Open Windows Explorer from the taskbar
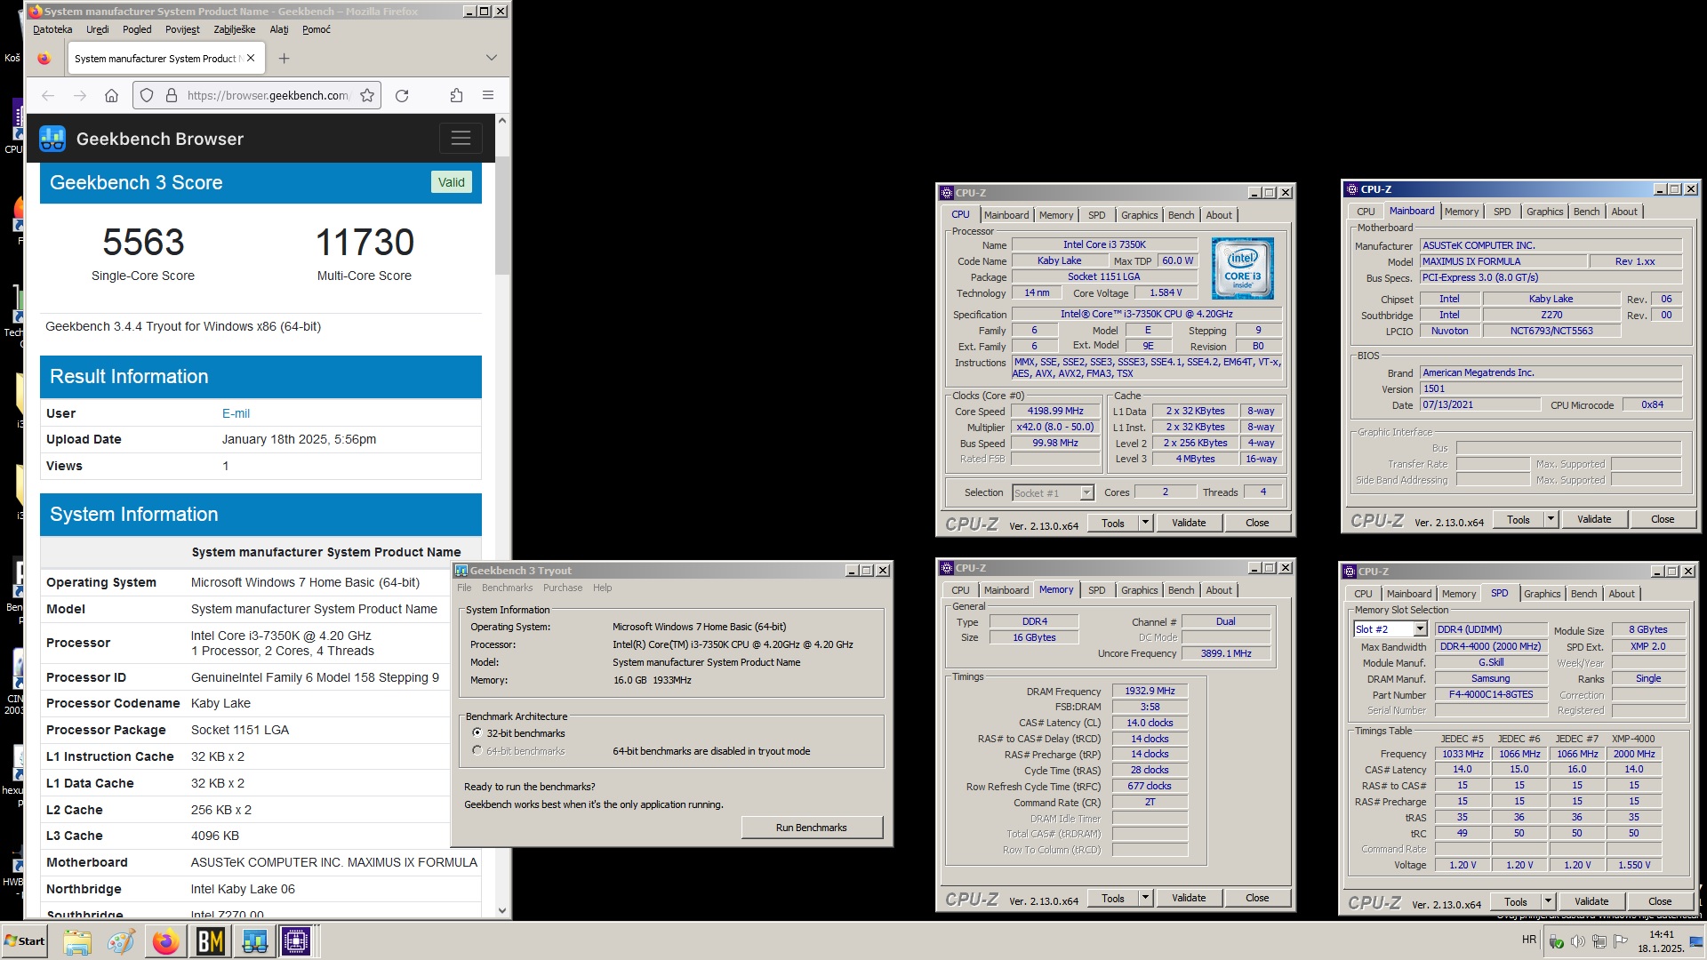 [77, 941]
